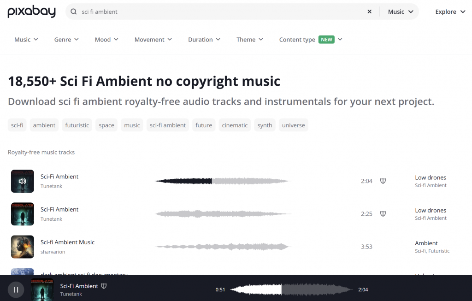Click the Pixabay logo
Image resolution: width=472 pixels, height=301 pixels.
(x=31, y=12)
